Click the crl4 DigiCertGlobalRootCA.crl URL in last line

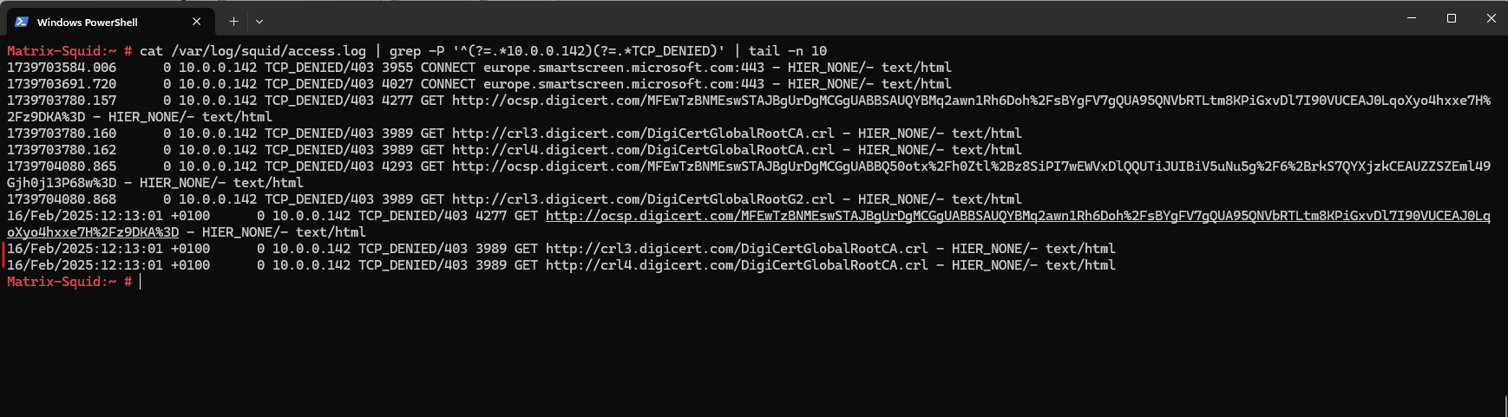(x=737, y=265)
